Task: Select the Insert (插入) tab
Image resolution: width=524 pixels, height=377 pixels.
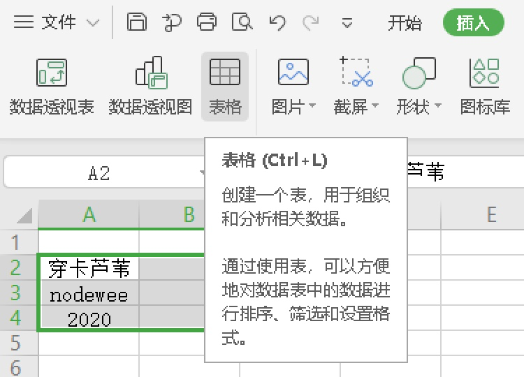Action: point(473,22)
